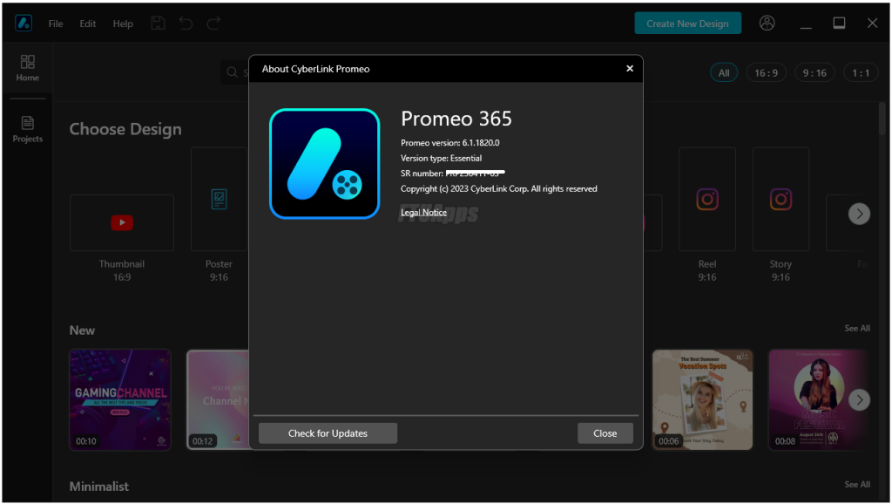This screenshot has height=504, width=892.
Task: Click the Promeo logo in the title bar
Action: (x=24, y=24)
